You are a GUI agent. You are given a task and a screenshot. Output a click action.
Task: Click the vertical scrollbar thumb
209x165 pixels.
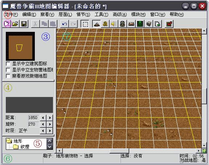click(204, 96)
